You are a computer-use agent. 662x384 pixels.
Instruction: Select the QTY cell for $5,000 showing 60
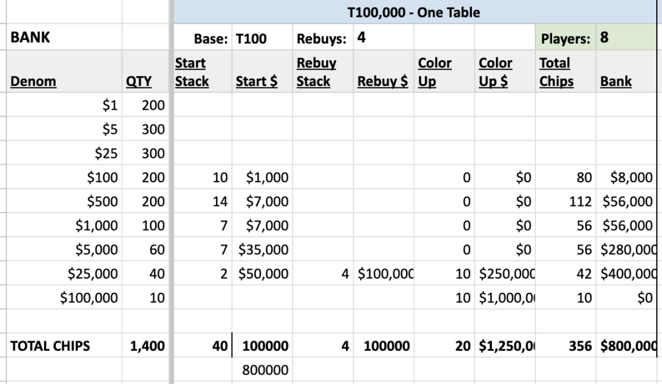pos(145,250)
